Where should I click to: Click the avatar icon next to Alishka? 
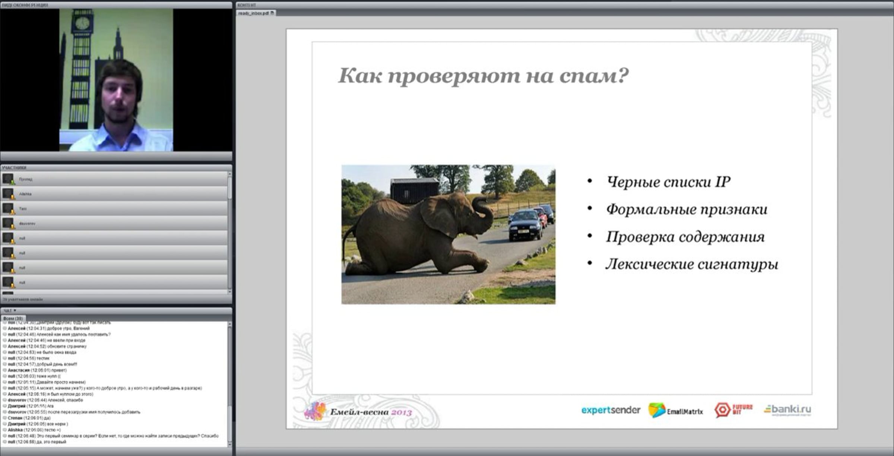(8, 194)
